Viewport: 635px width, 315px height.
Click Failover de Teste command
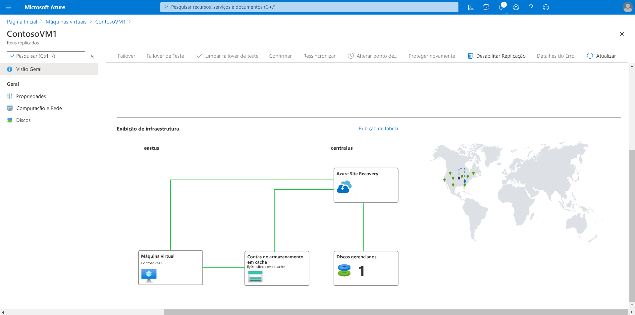click(165, 56)
